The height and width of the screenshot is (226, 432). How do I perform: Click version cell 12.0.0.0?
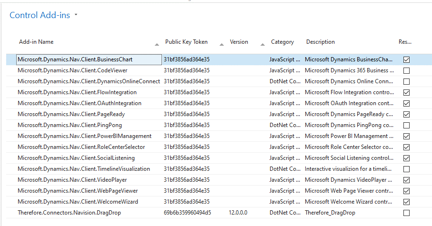coord(238,213)
